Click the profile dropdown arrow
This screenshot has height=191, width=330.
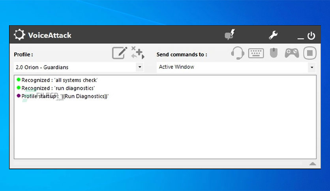coord(140,67)
